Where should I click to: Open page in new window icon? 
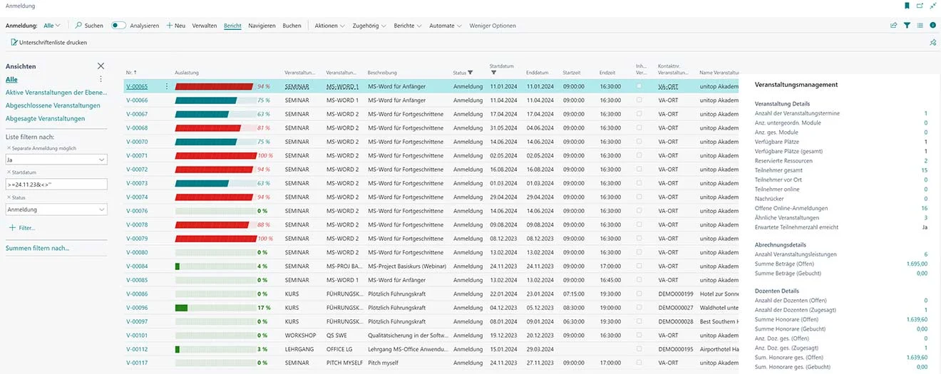pos(920,6)
